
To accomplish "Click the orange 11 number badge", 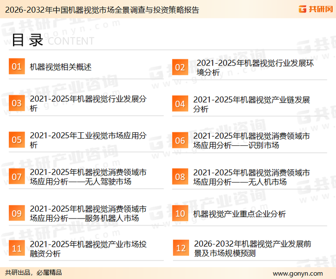I will click(17, 248).
